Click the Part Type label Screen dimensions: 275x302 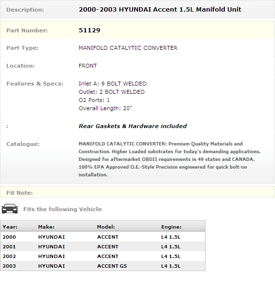click(x=23, y=48)
